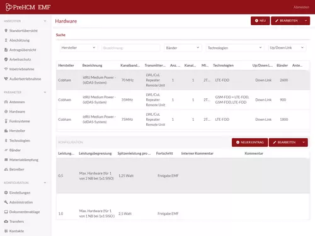The width and height of the screenshot is (315, 236).
Task: Open the Up/Down Link filter dropdown
Action: [287, 48]
